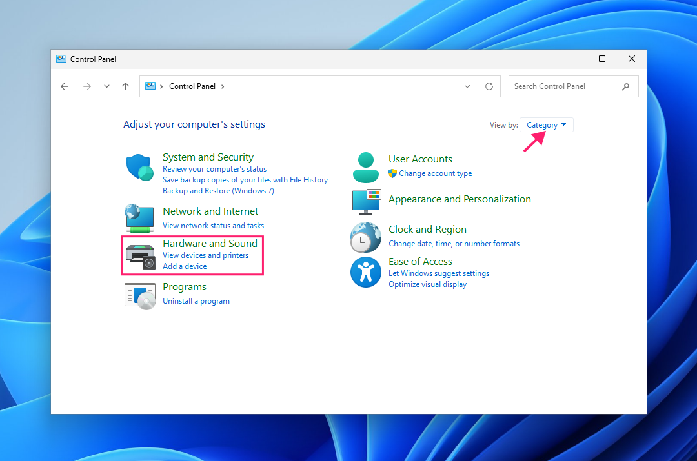The image size is (697, 461).
Task: Open Uninstall a program link
Action: pos(196,300)
